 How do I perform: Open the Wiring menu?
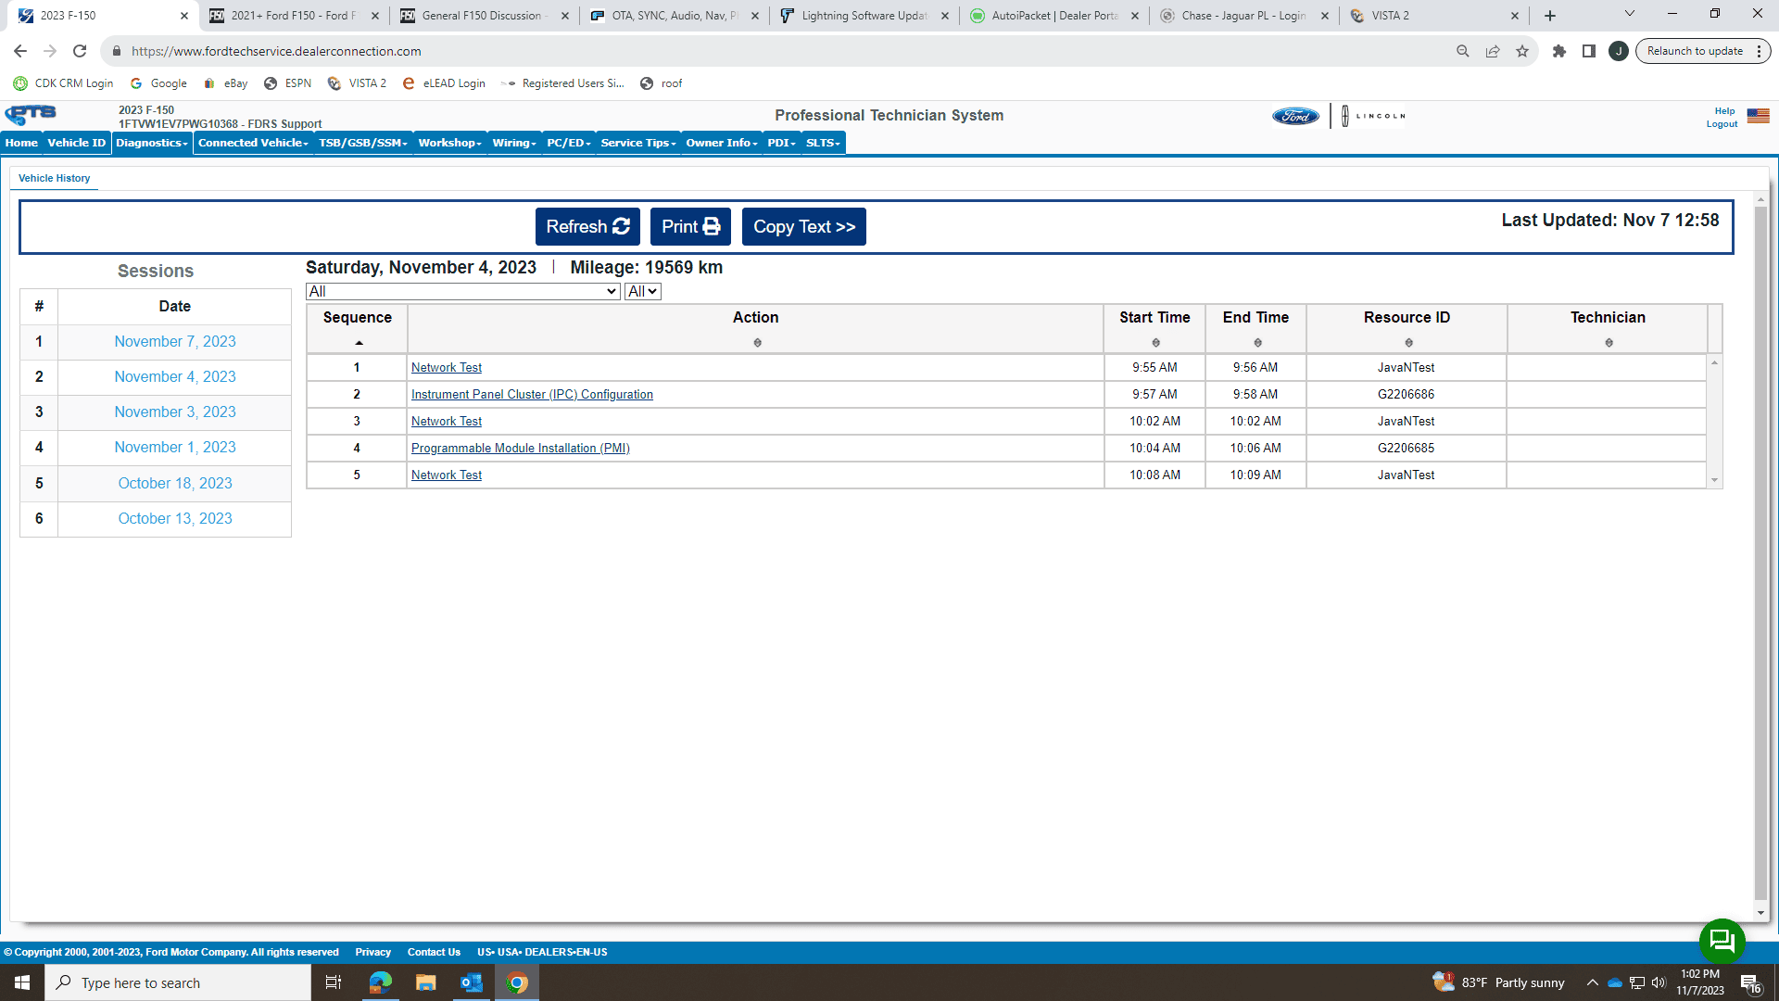(x=514, y=143)
